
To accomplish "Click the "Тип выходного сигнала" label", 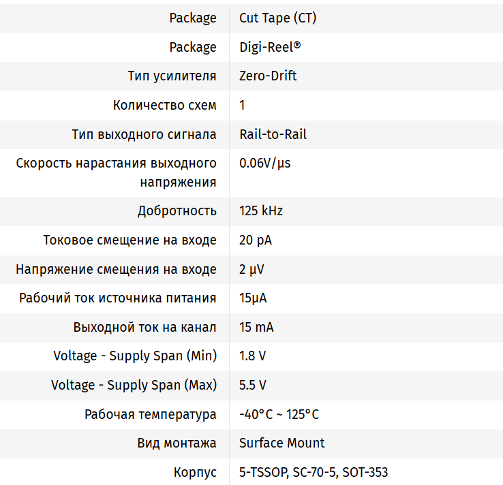I will click(144, 134).
